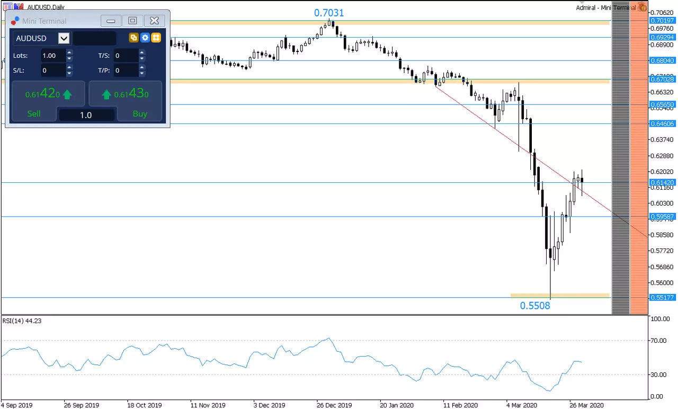Focus the T/P input field
This screenshot has height=409, width=678.
click(x=126, y=70)
